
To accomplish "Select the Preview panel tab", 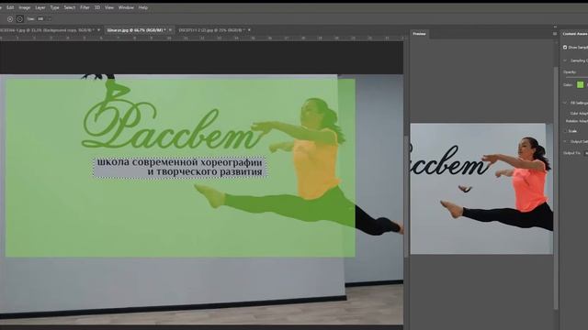I will pyautogui.click(x=419, y=34).
